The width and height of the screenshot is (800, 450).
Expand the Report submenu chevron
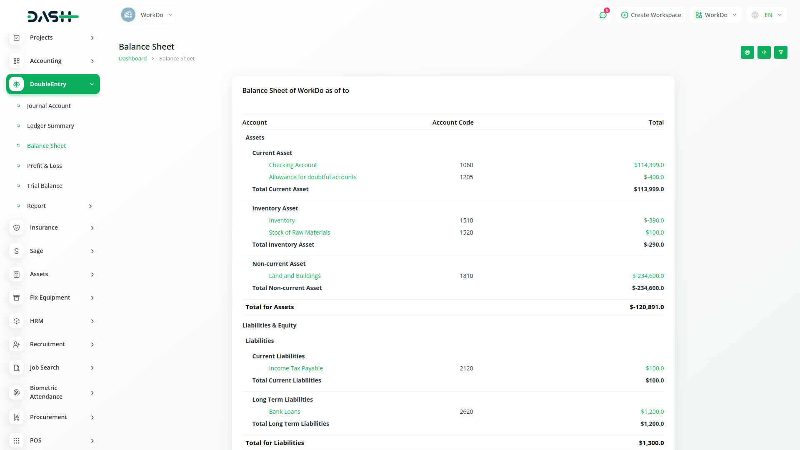[90, 206]
